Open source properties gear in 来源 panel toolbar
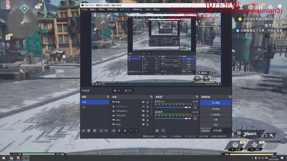This screenshot has width=287, height=161. click(x=125, y=131)
